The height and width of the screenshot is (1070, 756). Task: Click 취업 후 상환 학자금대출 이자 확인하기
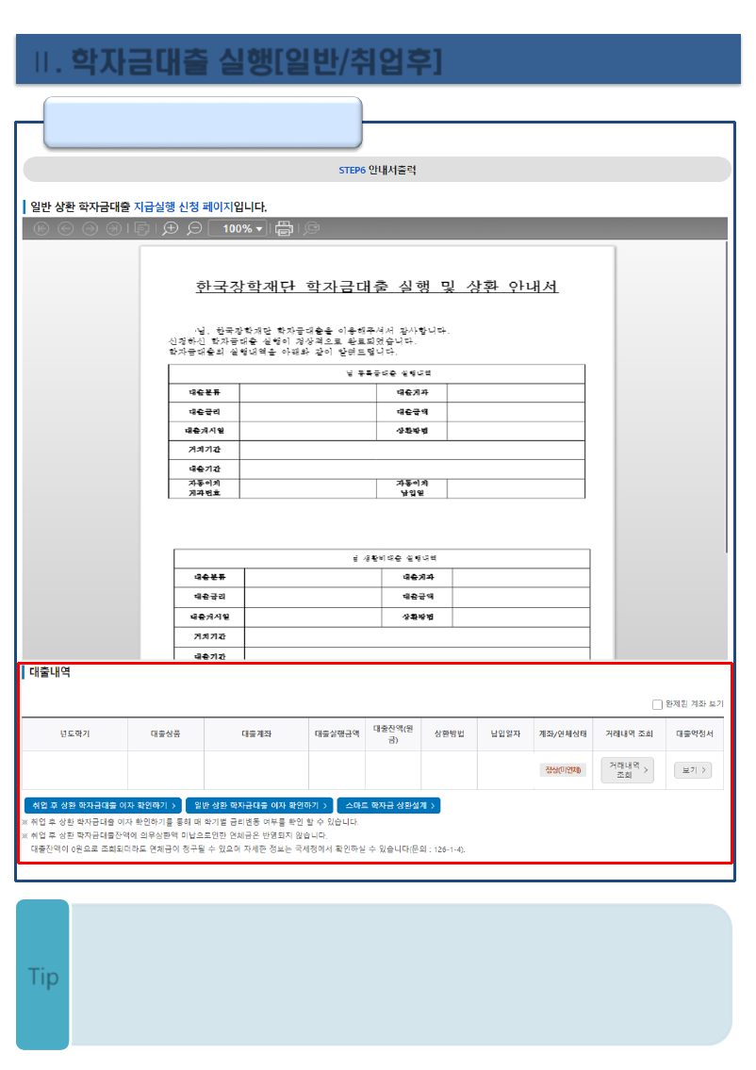[x=103, y=806]
